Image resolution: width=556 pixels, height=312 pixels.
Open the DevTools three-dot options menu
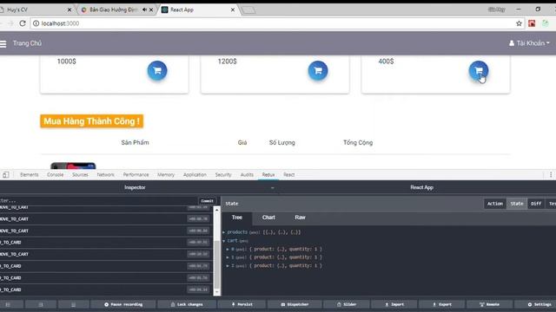click(x=551, y=175)
